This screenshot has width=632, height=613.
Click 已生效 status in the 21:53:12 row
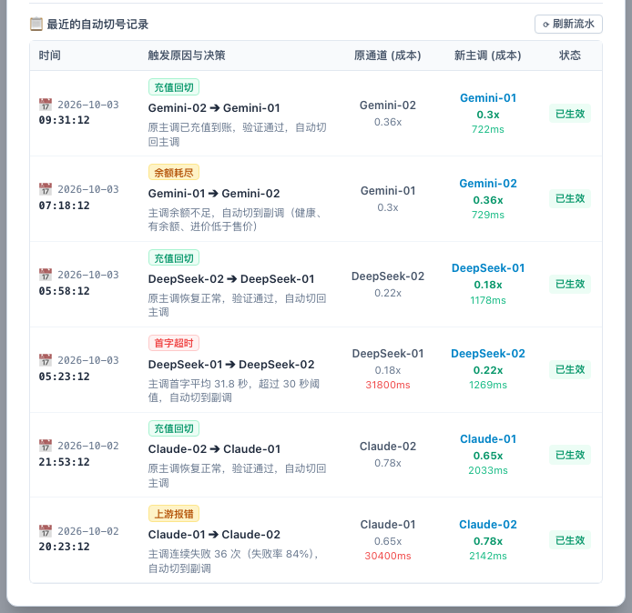coord(570,455)
